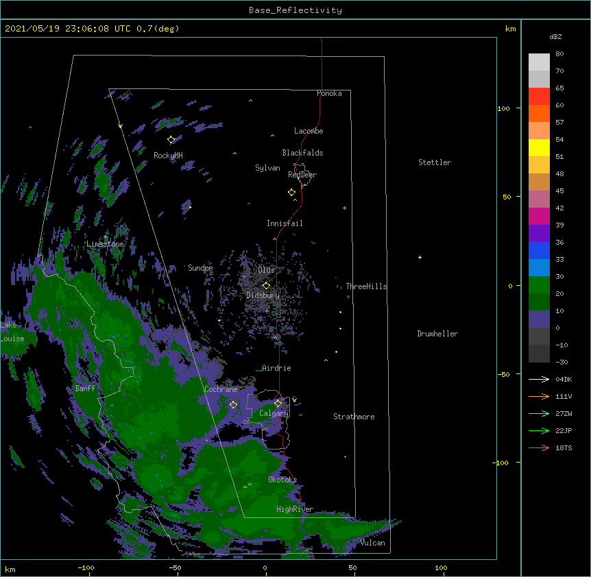Click the Limestone label

coord(105,244)
